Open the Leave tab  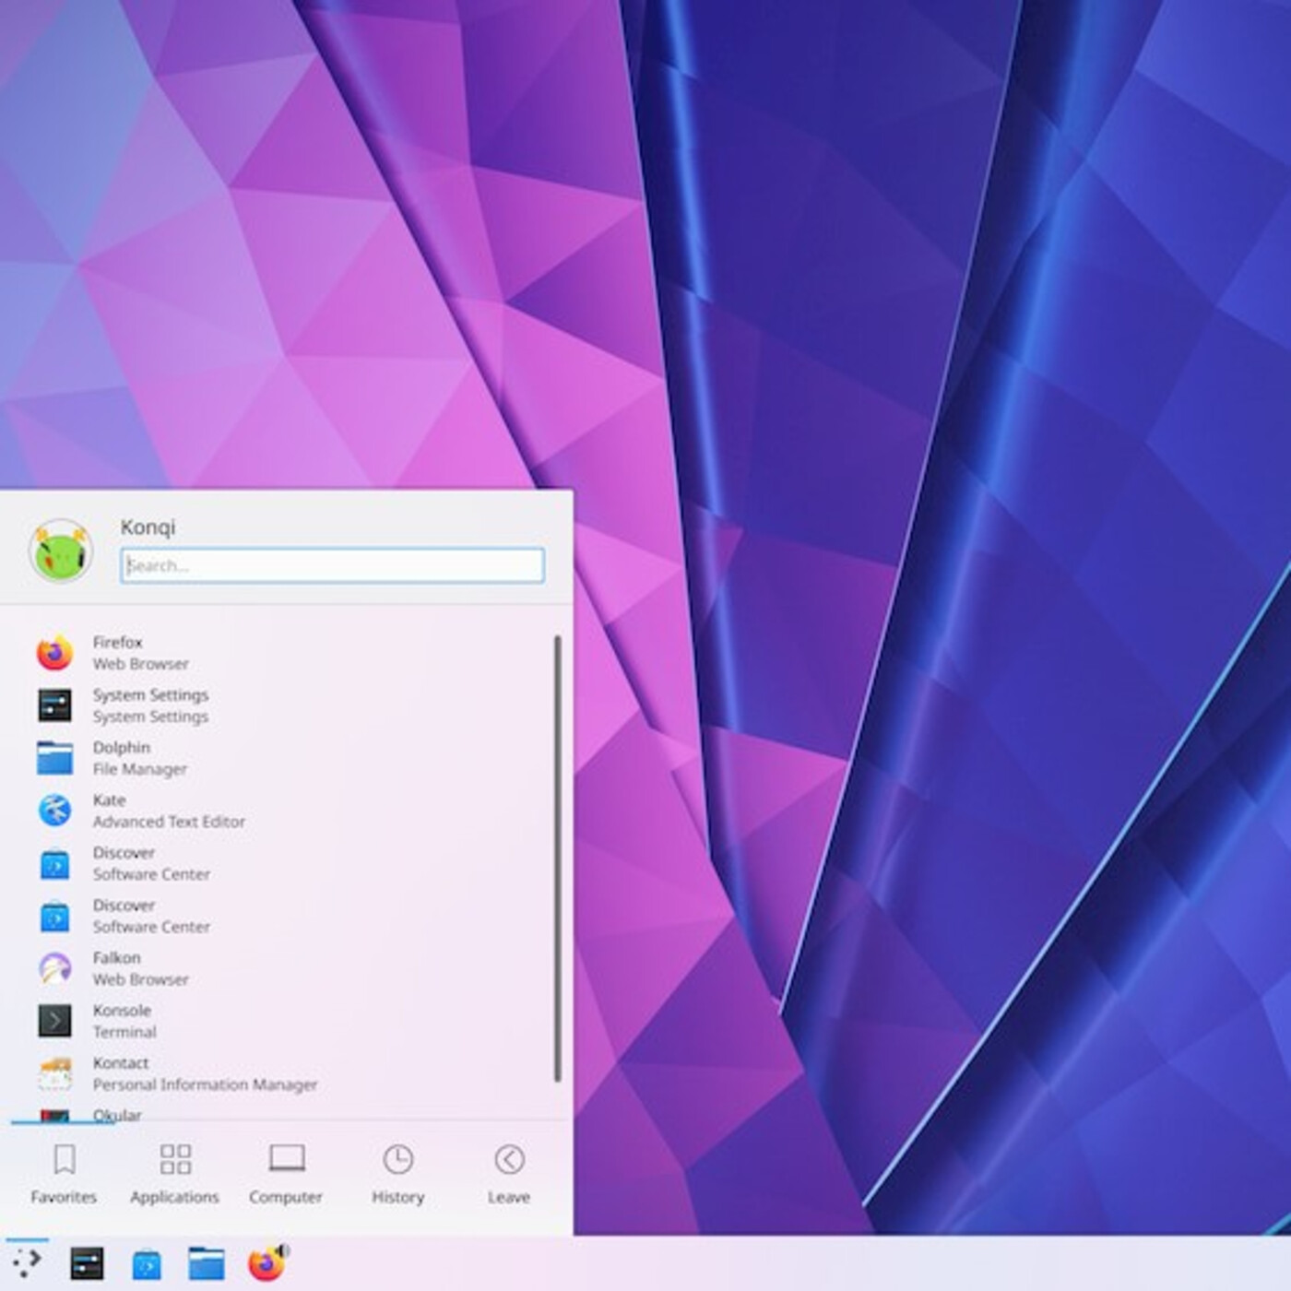pos(509,1175)
